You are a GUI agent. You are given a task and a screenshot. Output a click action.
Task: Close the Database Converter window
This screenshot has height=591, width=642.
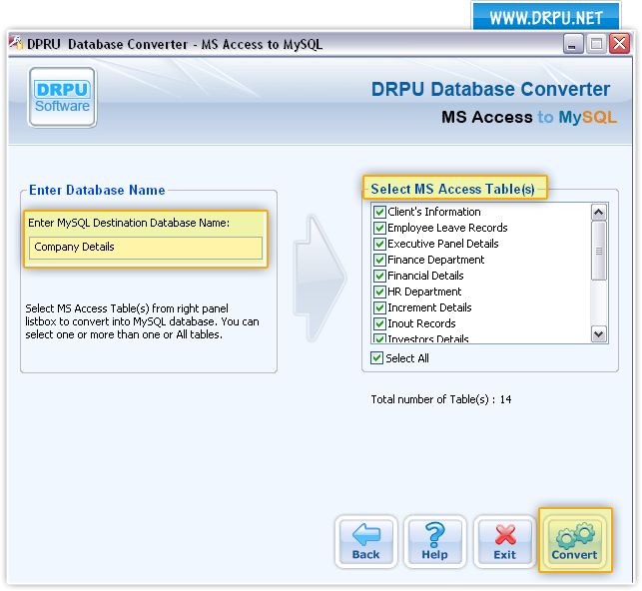(x=619, y=43)
